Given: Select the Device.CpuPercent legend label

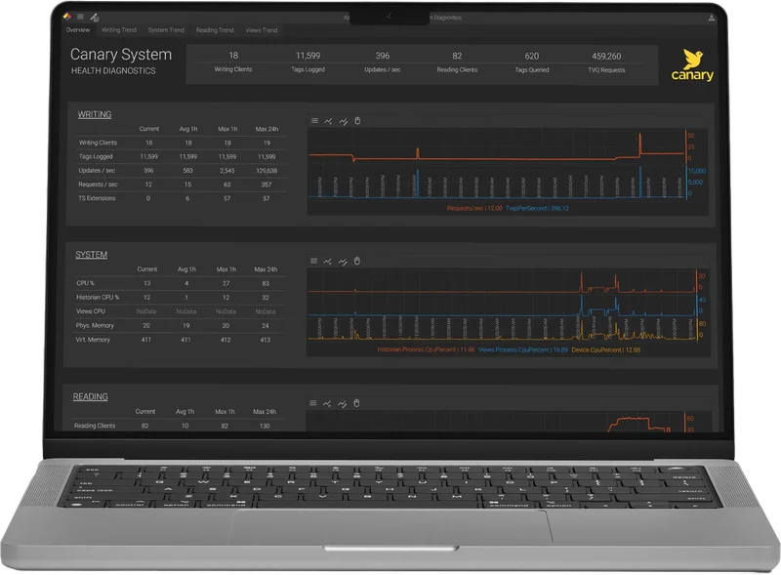Looking at the screenshot, I should pyautogui.click(x=606, y=349).
